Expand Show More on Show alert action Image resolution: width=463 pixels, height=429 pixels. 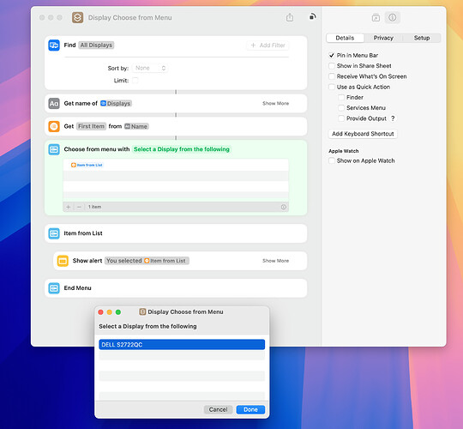tap(275, 261)
